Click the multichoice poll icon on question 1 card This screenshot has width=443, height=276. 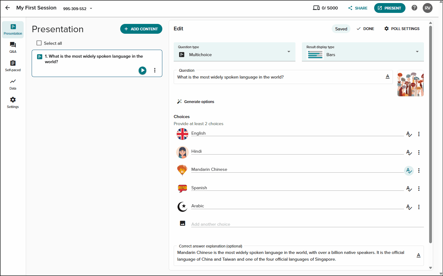40,57
